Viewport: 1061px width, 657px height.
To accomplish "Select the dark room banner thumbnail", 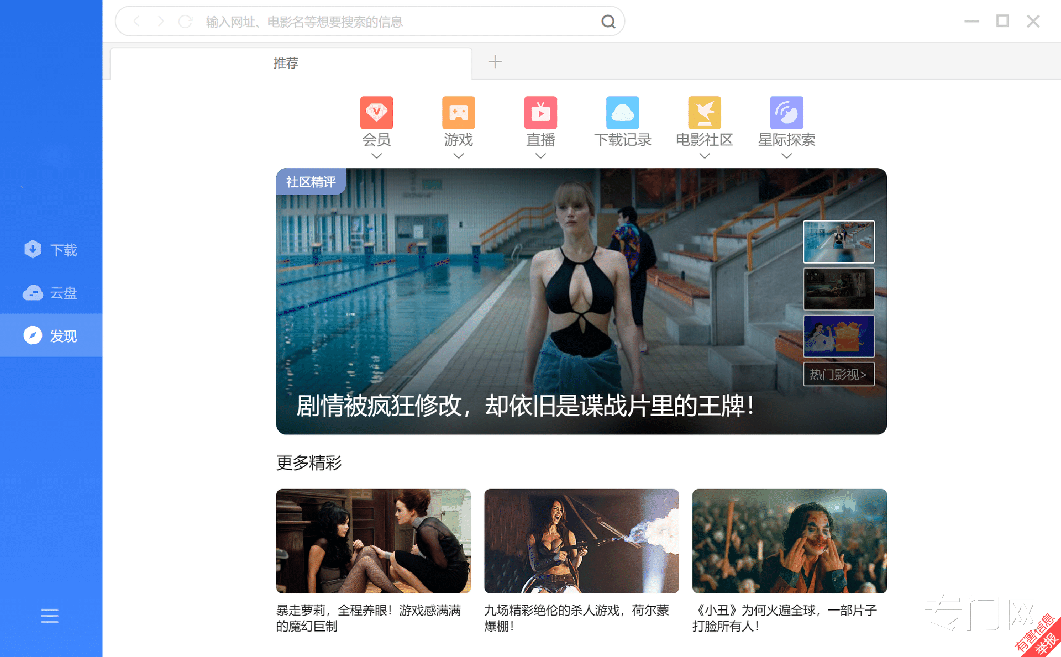I will (839, 289).
